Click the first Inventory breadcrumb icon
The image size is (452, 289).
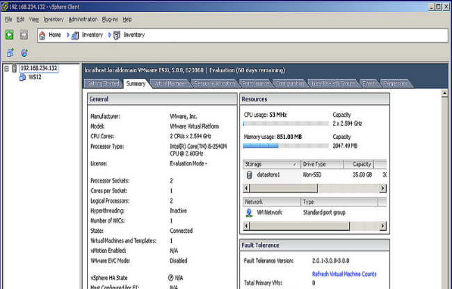pos(75,35)
